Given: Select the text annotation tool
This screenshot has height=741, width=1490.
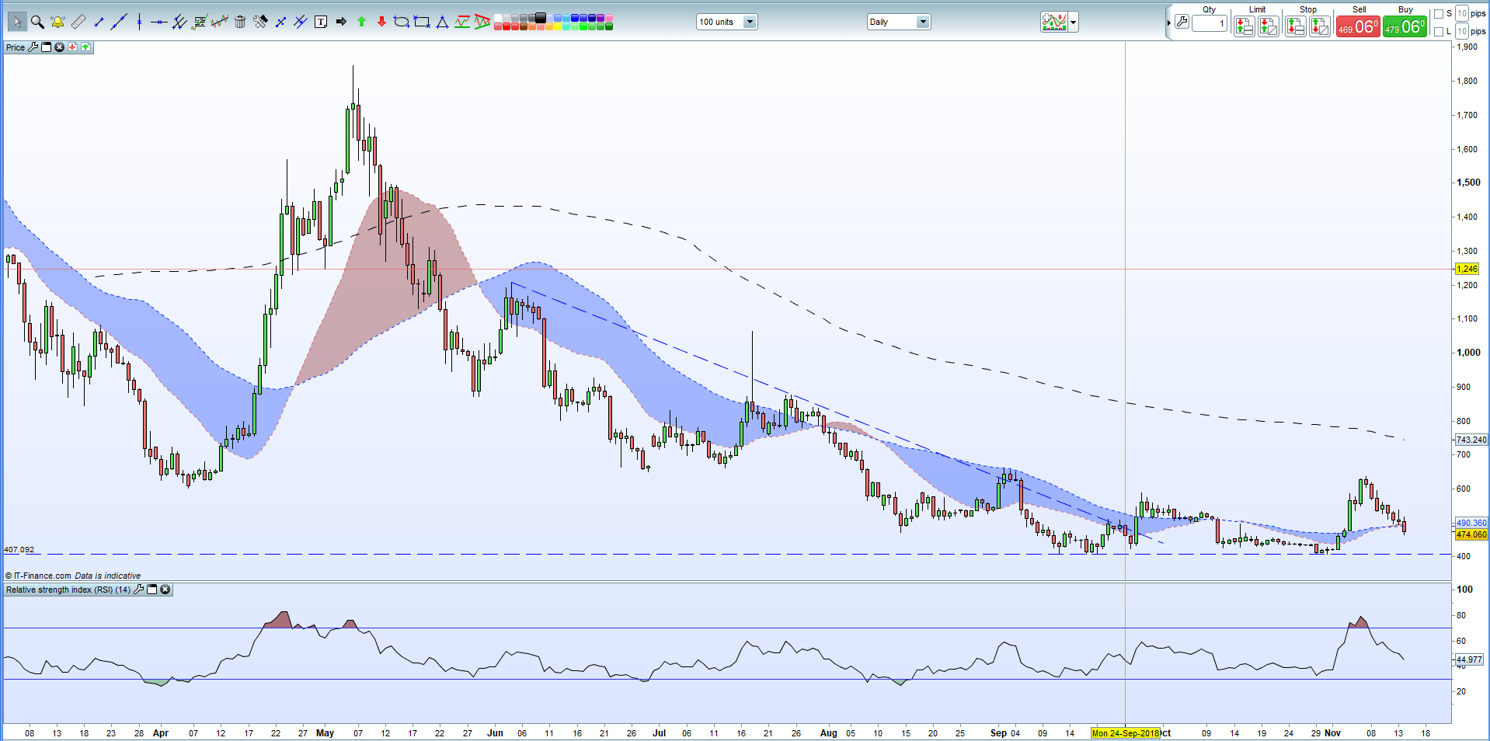Looking at the screenshot, I should tap(321, 22).
